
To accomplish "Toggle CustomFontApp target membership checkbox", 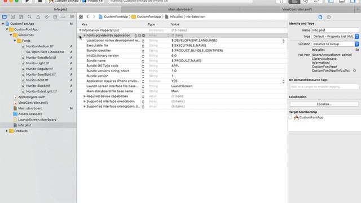I will [x=290, y=117].
